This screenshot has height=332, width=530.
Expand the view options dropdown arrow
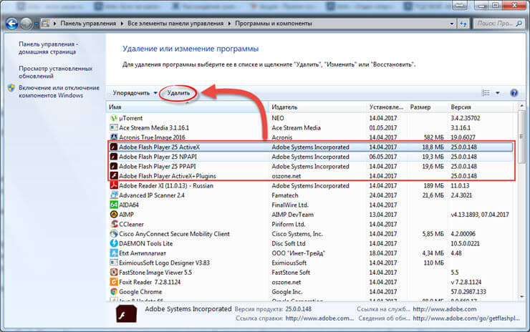498,93
